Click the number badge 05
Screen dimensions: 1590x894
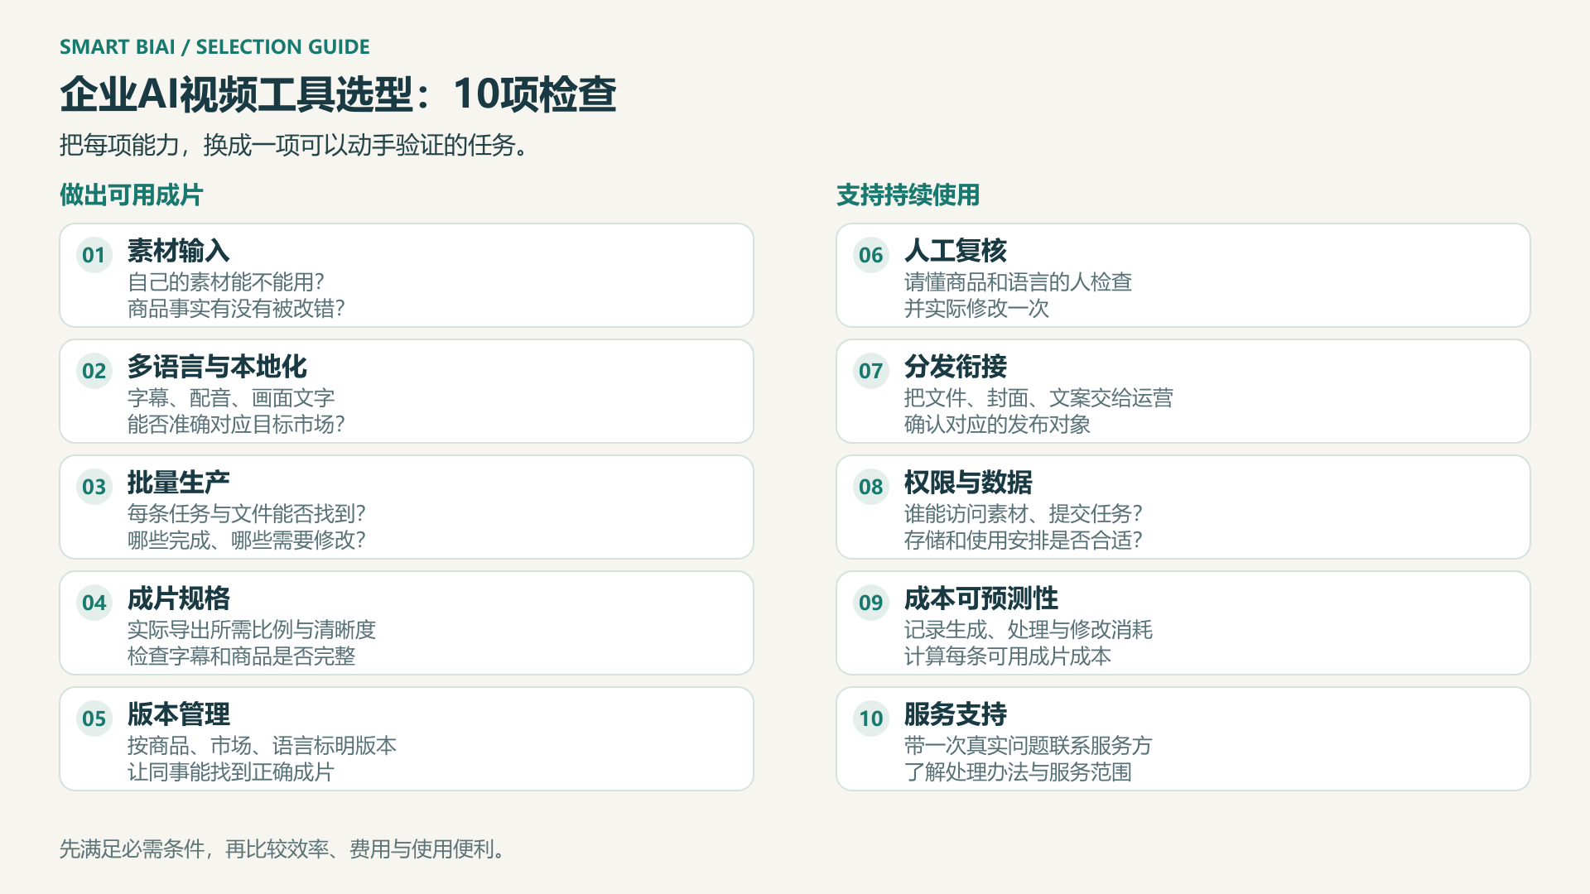tap(94, 719)
